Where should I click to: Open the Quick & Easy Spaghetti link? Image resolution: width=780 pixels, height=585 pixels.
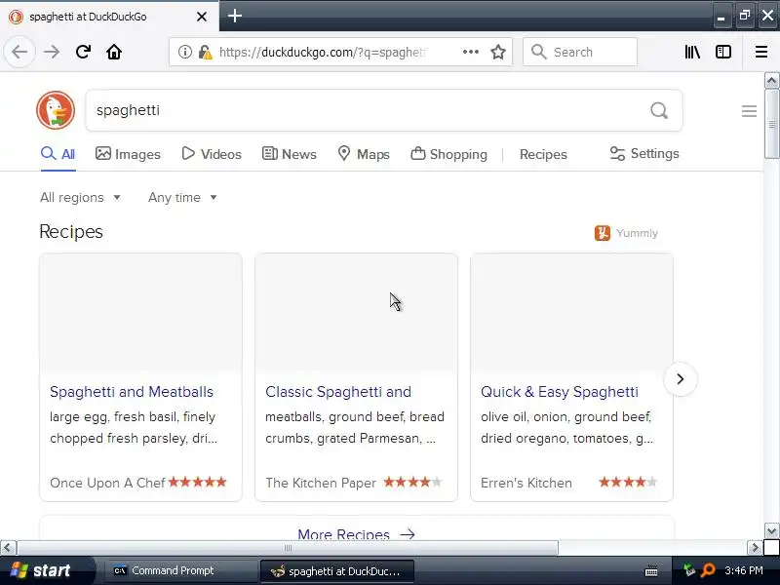coord(559,392)
